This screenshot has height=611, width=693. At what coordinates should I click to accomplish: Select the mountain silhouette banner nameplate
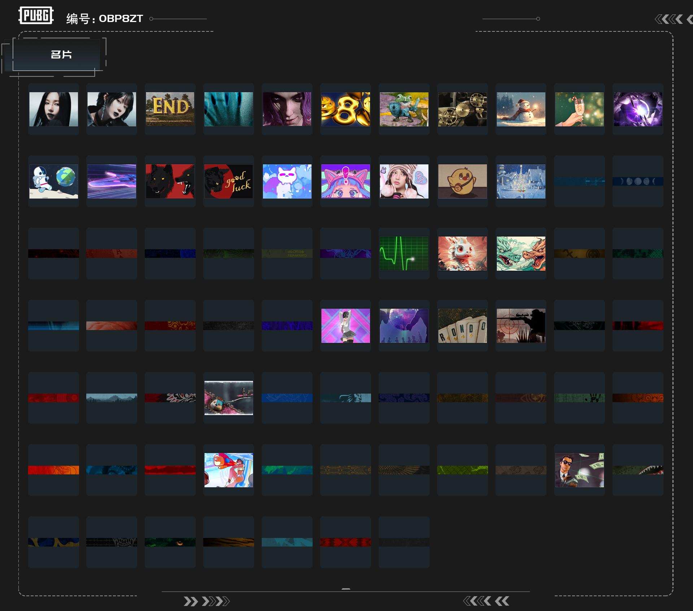[x=112, y=398]
